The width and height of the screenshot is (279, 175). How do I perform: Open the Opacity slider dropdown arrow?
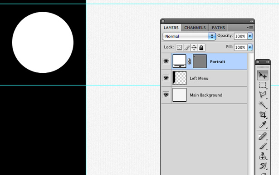click(250, 36)
